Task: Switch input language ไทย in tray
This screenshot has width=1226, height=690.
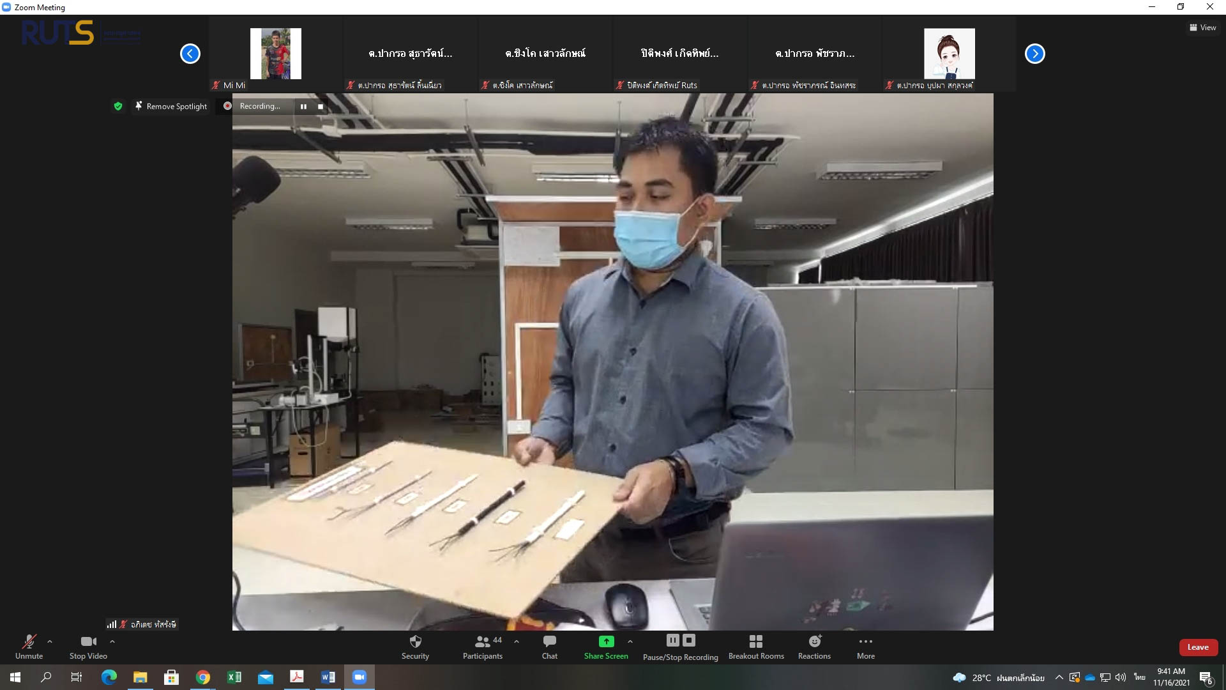Action: coord(1140,677)
